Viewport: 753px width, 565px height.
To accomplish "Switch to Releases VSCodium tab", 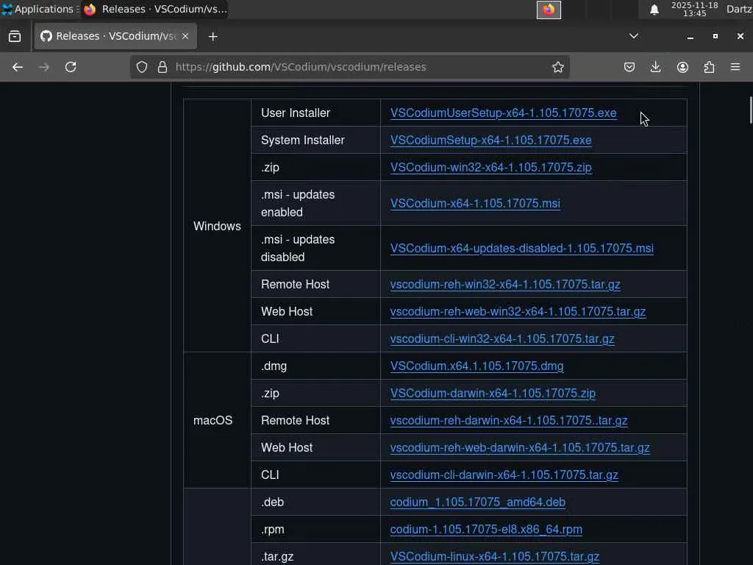I will pos(115,36).
